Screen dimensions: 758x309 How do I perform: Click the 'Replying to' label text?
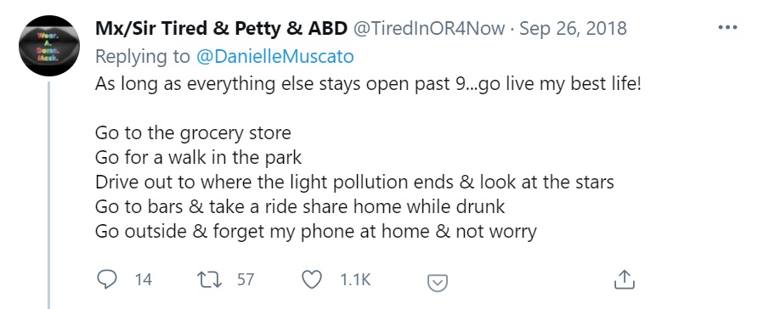click(x=143, y=57)
